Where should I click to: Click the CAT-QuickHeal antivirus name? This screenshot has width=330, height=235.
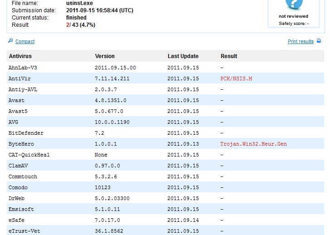click(x=29, y=155)
